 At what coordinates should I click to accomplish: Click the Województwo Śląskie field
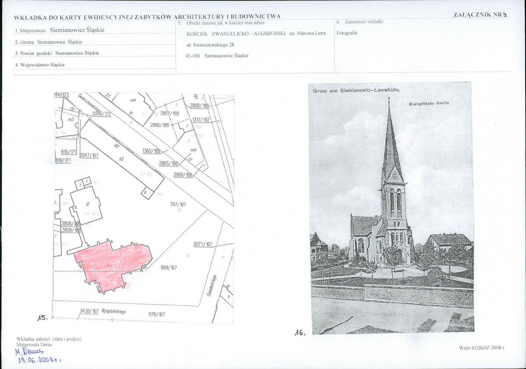pyautogui.click(x=40, y=64)
